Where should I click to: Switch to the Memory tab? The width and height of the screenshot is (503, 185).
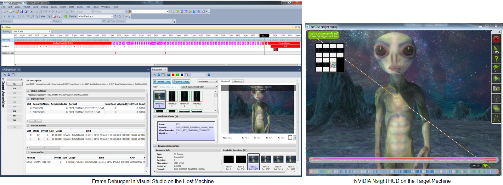238,81
